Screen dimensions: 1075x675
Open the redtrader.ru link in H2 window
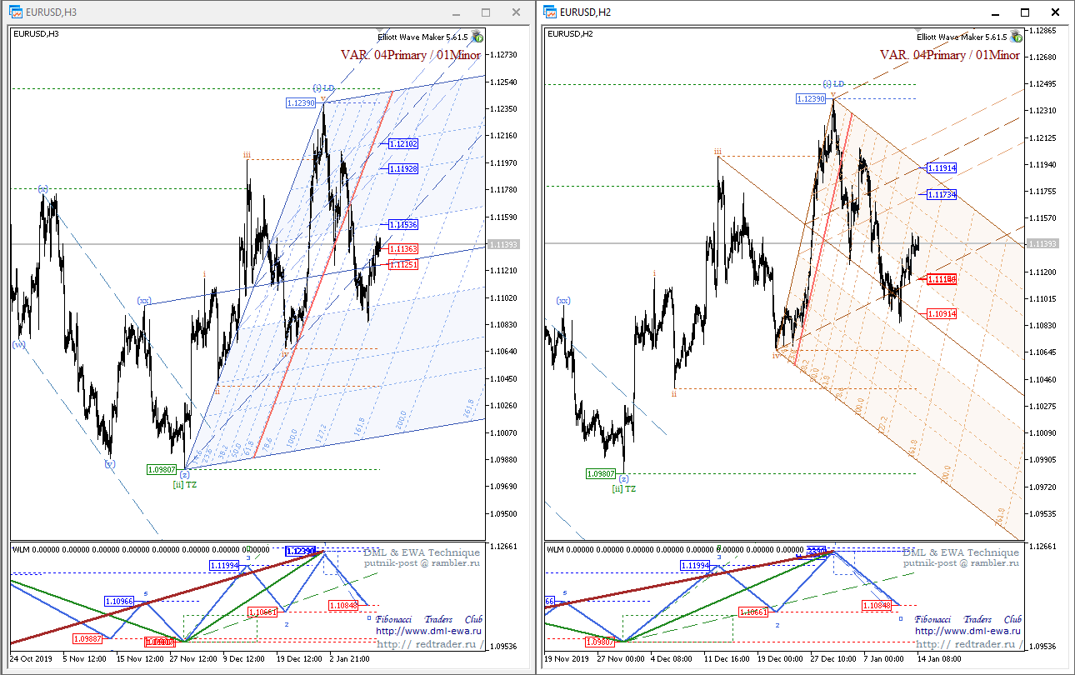click(x=968, y=643)
